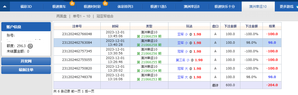This screenshot has height=95, width=298.
Task: Open the 冠亚军组合 sub-menu
Action: coord(105,16)
